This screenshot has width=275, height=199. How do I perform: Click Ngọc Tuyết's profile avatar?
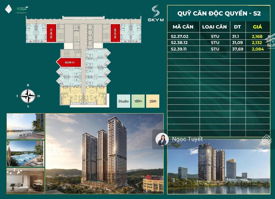click(162, 139)
